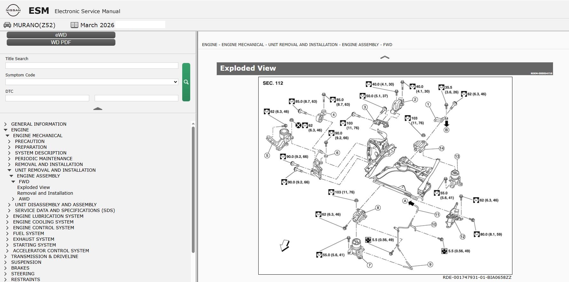The width and height of the screenshot is (569, 282).
Task: Collapse UNIT REMOVAL AND INSTALLATION node
Action: tap(9, 170)
